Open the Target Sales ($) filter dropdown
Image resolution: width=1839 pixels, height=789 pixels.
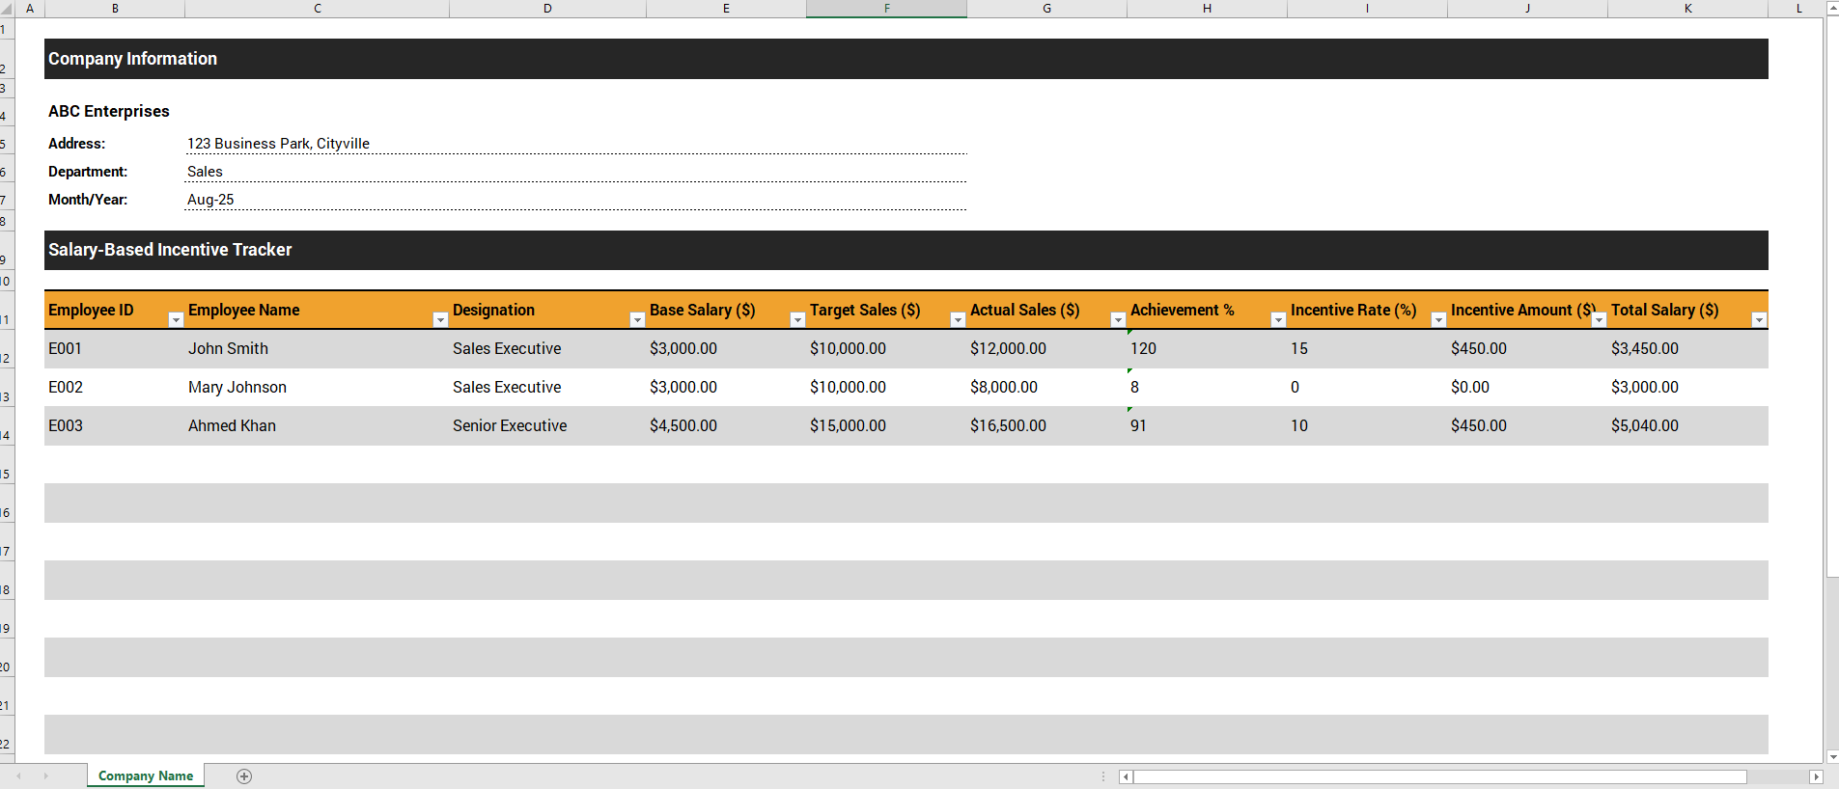coord(958,319)
